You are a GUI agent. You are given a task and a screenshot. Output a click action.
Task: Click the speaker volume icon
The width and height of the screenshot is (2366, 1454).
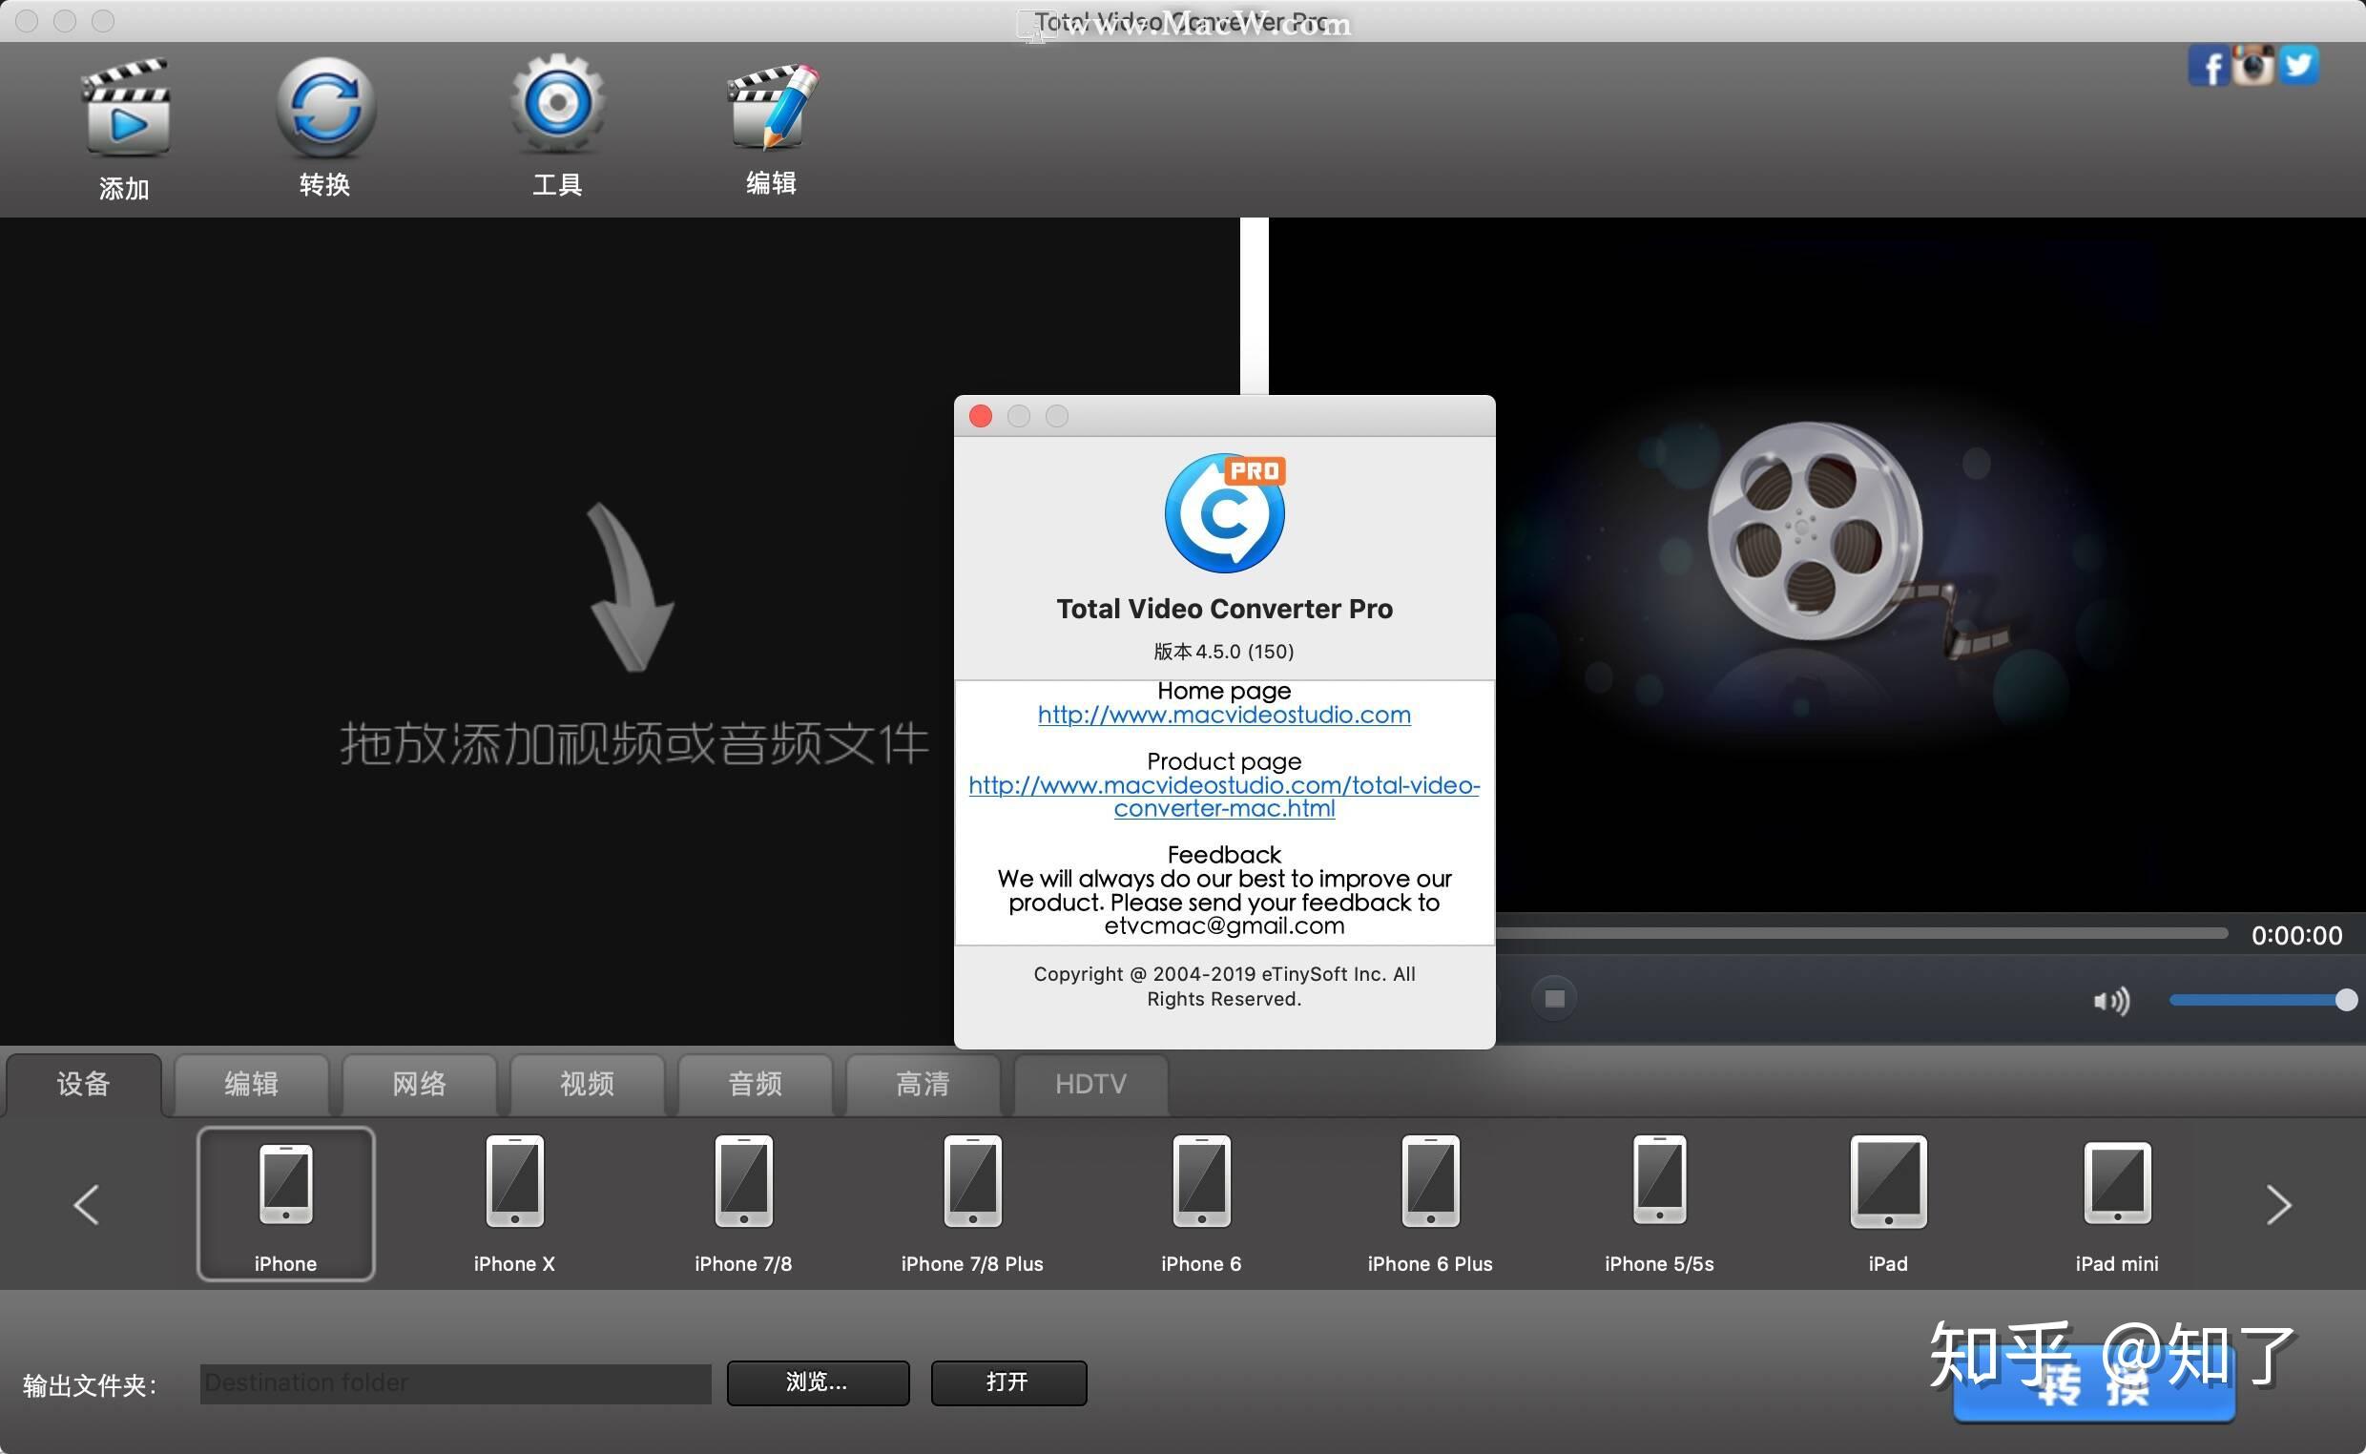coord(2111,1000)
